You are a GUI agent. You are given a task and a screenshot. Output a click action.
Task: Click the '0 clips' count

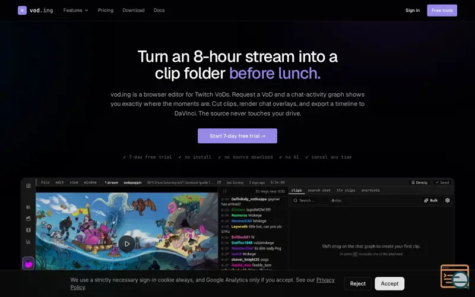337,200
